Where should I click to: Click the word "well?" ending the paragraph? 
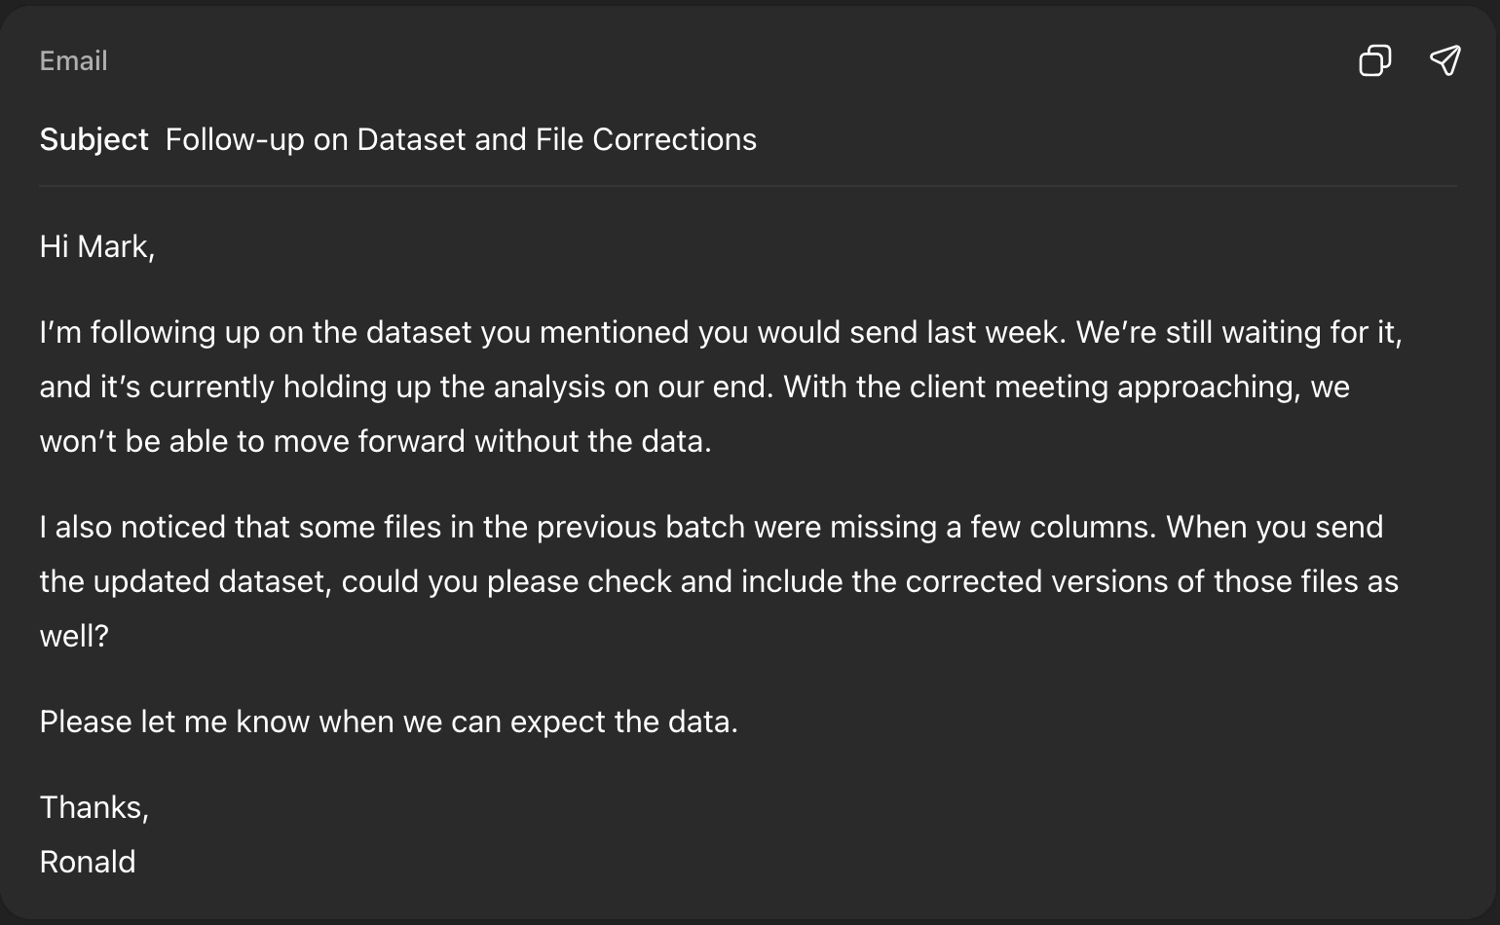point(74,636)
